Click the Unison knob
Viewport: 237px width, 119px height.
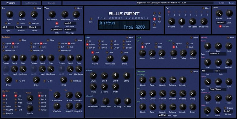(76, 14)
